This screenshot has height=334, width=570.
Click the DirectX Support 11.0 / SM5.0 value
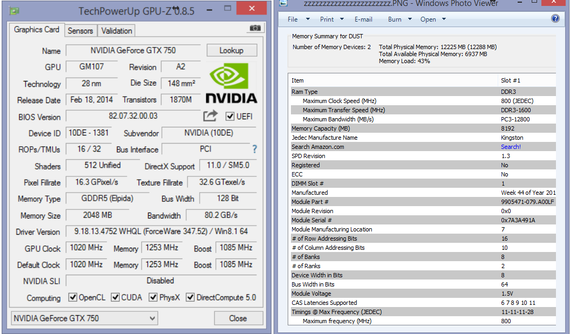coord(228,166)
